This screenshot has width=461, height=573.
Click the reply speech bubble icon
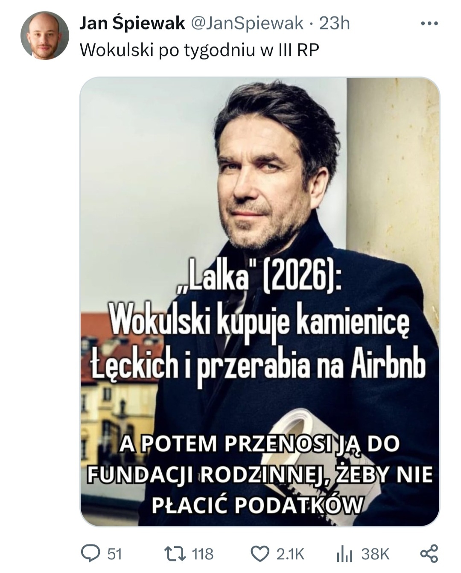tap(90, 554)
